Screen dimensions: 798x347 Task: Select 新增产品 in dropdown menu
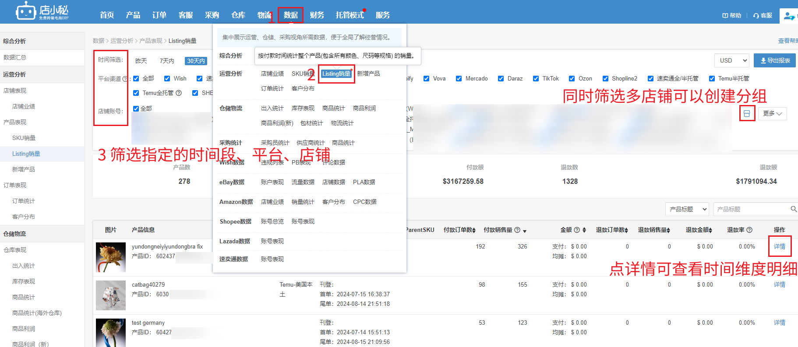coord(368,74)
